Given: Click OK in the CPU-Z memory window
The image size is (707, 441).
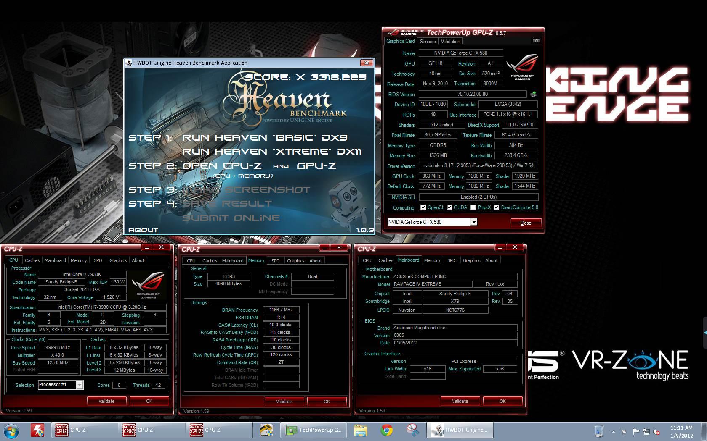Looking at the screenshot, I should [x=327, y=402].
